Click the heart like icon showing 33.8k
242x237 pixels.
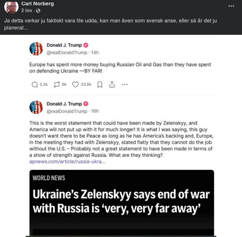click(x=75, y=85)
